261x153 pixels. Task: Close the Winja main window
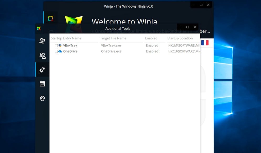coord(208,5)
